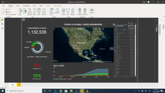Click the Sign in link

coord(145,2)
